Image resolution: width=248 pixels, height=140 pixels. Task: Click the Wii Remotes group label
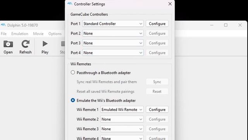point(81,64)
